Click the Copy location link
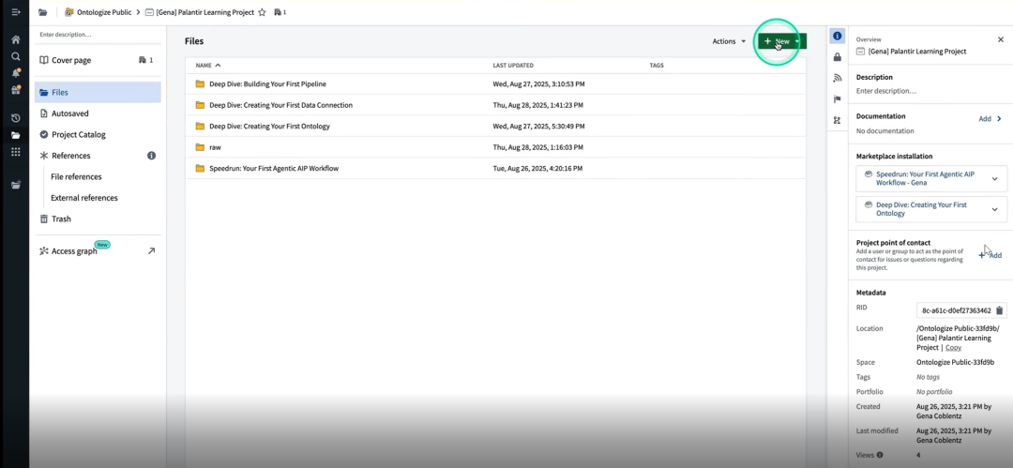Screen dimensions: 1013x468 pos(953,348)
